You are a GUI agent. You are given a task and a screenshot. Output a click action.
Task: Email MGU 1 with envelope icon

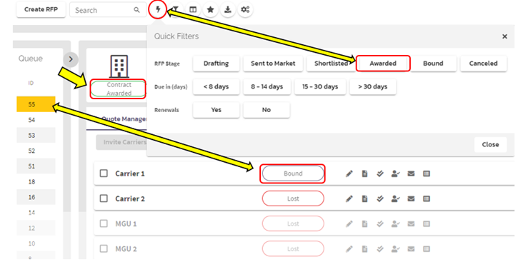(x=411, y=224)
